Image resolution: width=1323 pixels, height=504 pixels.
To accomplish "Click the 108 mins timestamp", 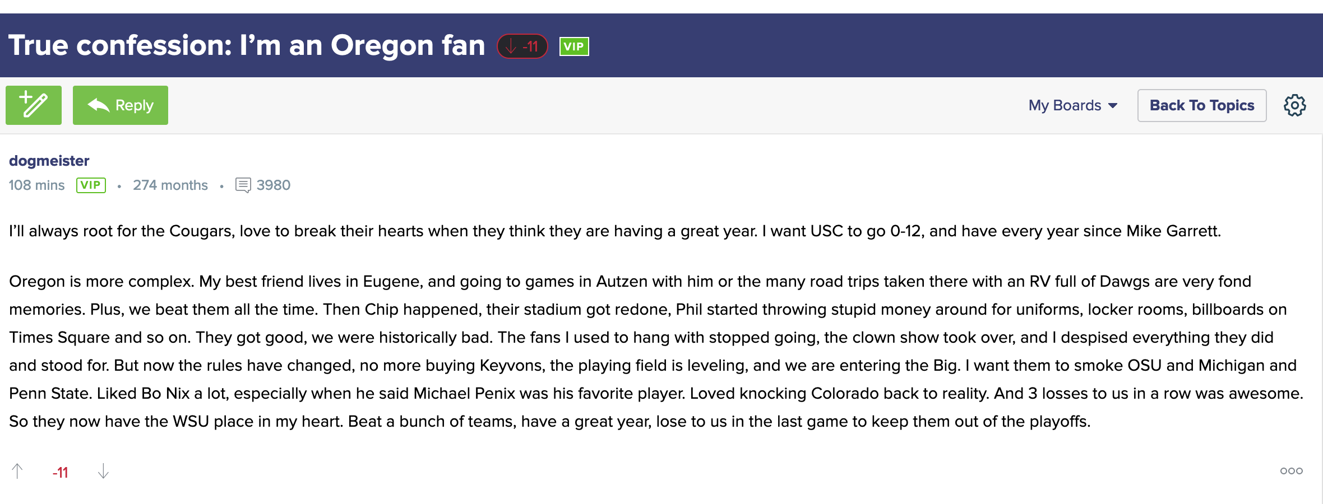I will click(37, 185).
